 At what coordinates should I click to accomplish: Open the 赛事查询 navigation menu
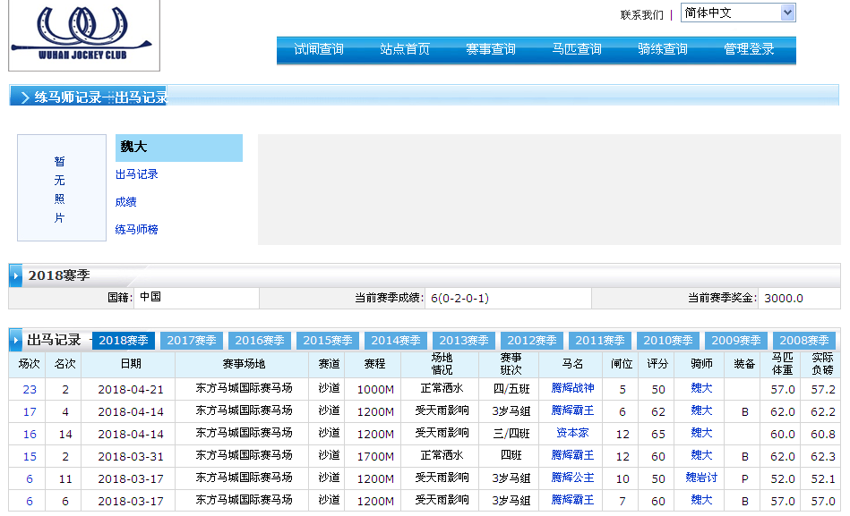tap(491, 49)
